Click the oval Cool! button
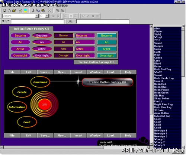The image size is (186, 155). (27, 122)
